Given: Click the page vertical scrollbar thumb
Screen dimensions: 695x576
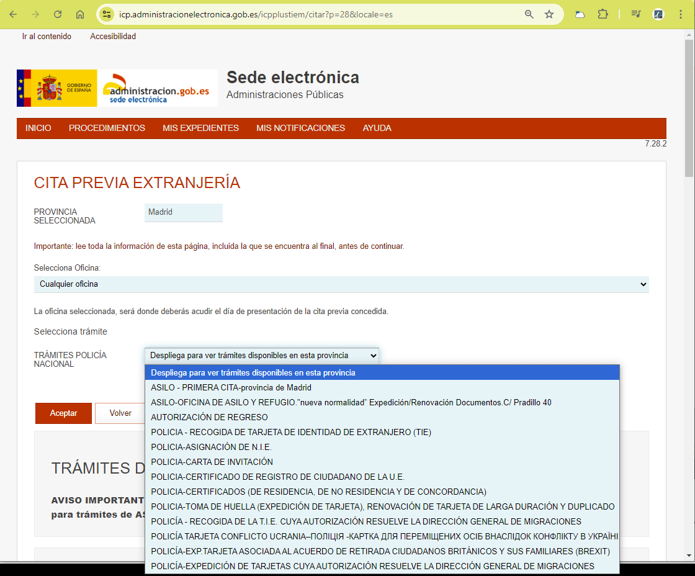Looking at the screenshot, I should coord(689,108).
